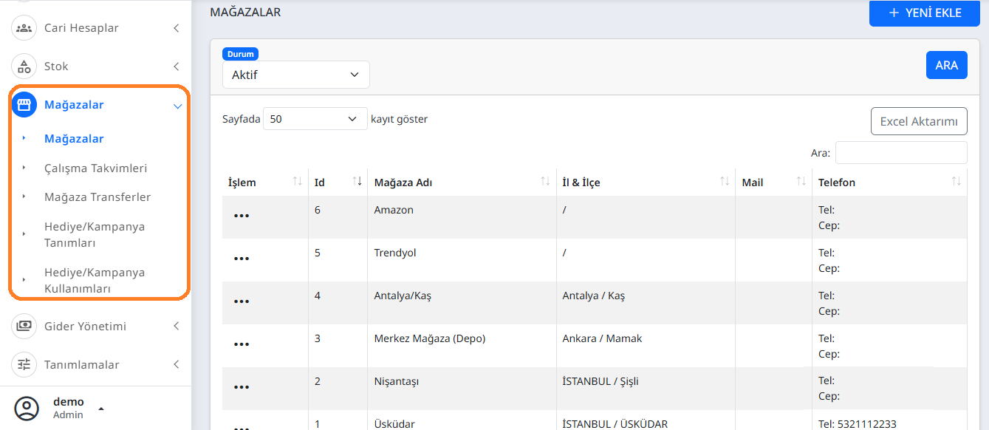This screenshot has width=989, height=430.
Task: Go to Mağaza Transferler submenu item
Action: [x=97, y=197]
